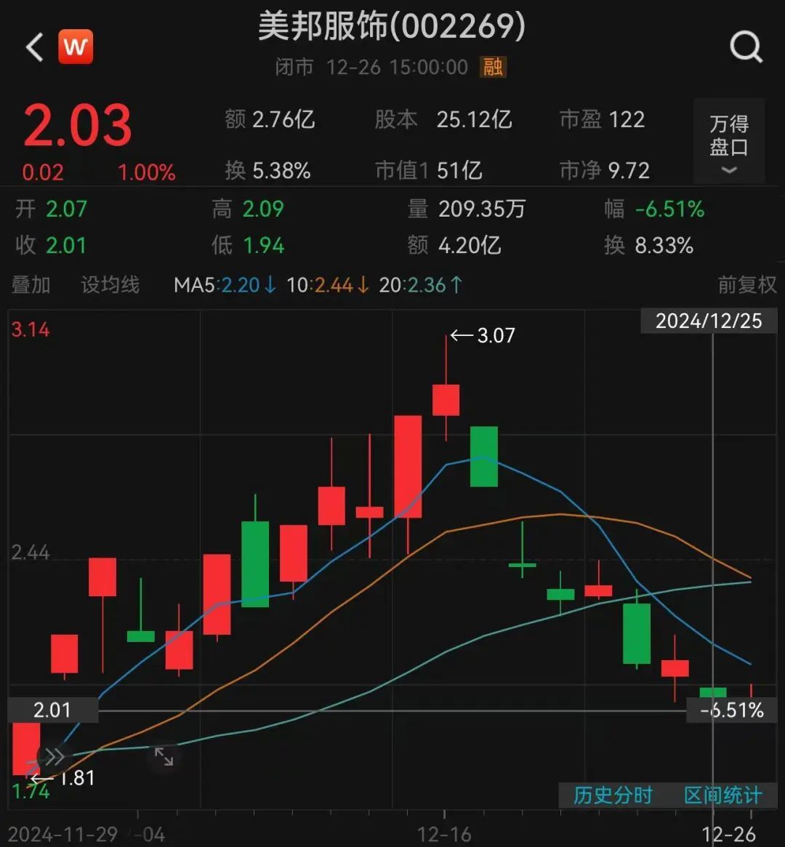Open the 前复权 adjustment selector
The image size is (785, 847).
click(x=746, y=285)
